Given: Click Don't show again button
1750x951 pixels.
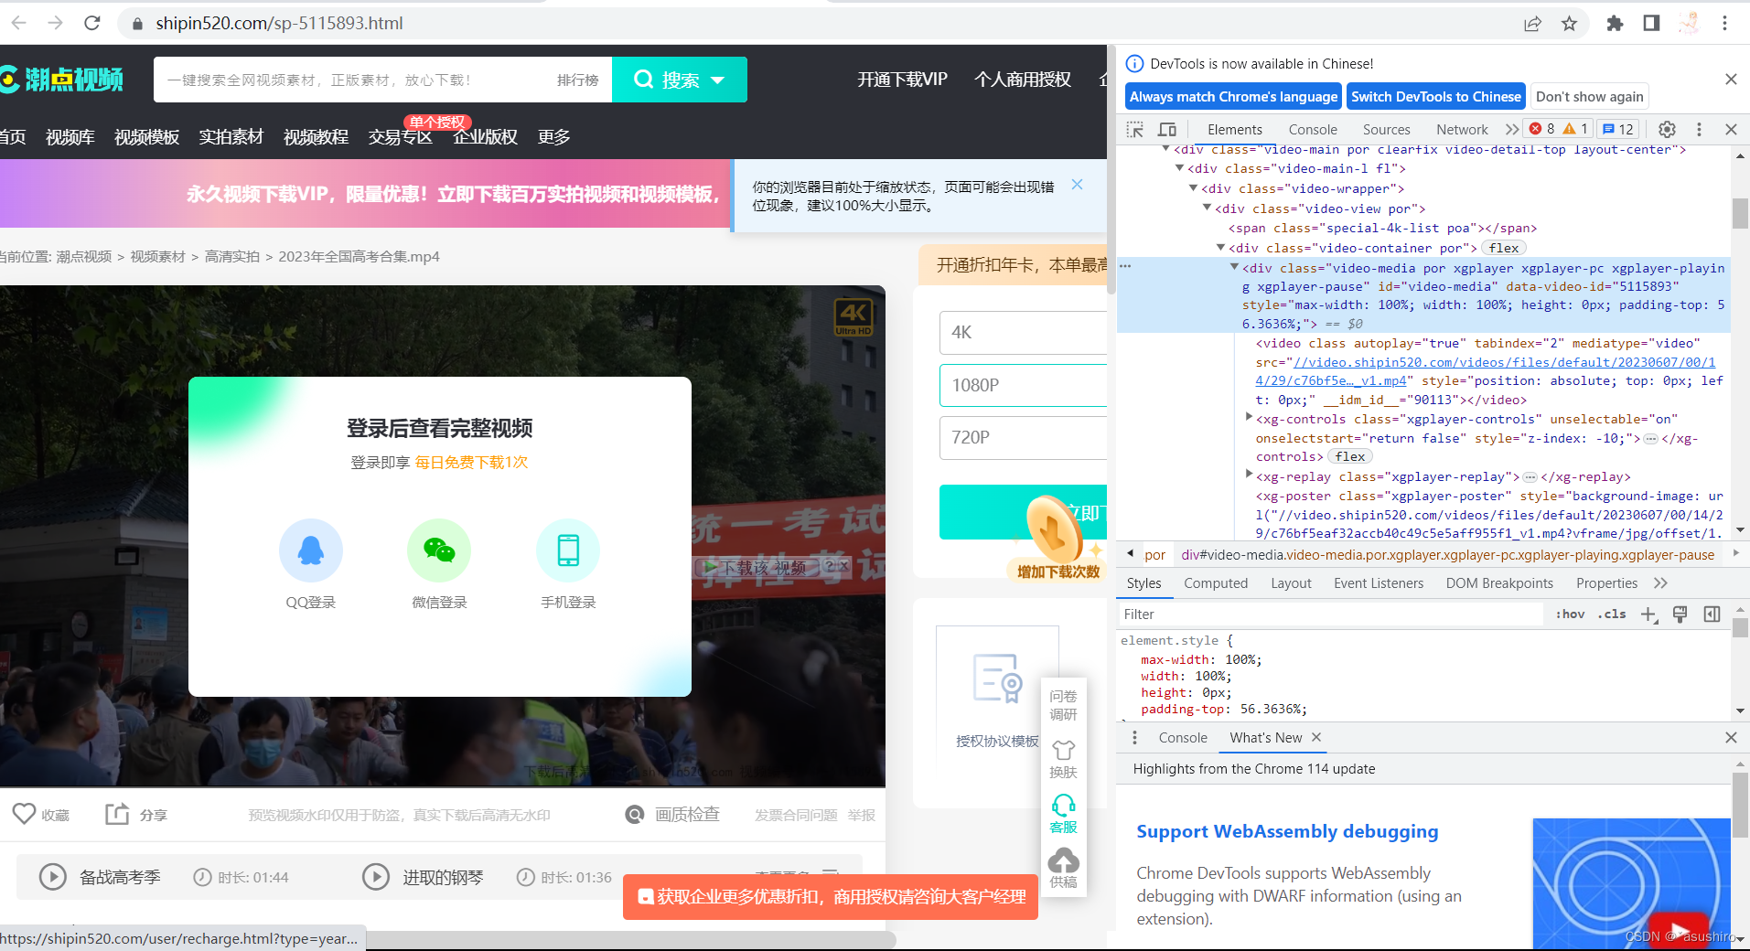Looking at the screenshot, I should tap(1590, 97).
